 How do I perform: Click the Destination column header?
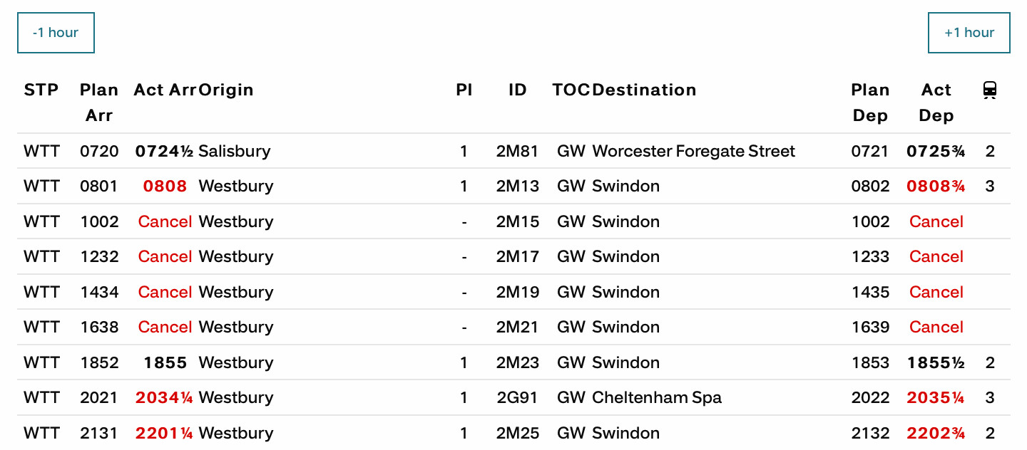point(644,90)
